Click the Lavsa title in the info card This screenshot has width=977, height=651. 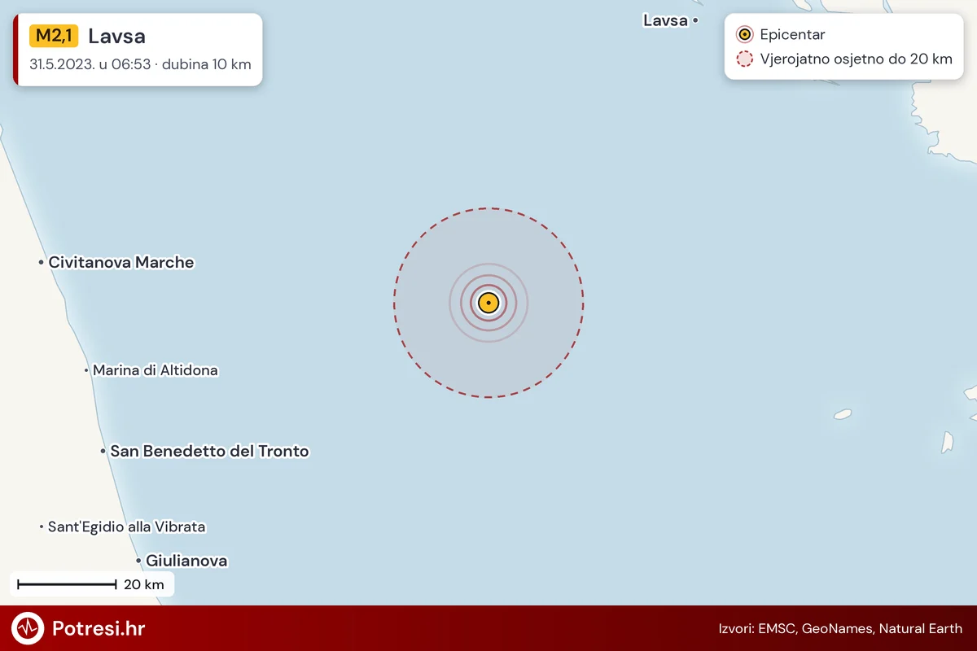(116, 37)
